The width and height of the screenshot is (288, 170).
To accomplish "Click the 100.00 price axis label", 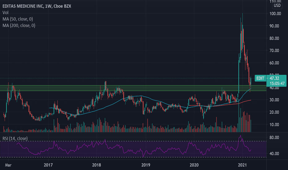I will 275,14.
